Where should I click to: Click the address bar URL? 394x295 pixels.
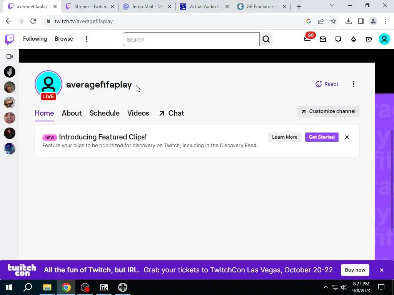[83, 22]
